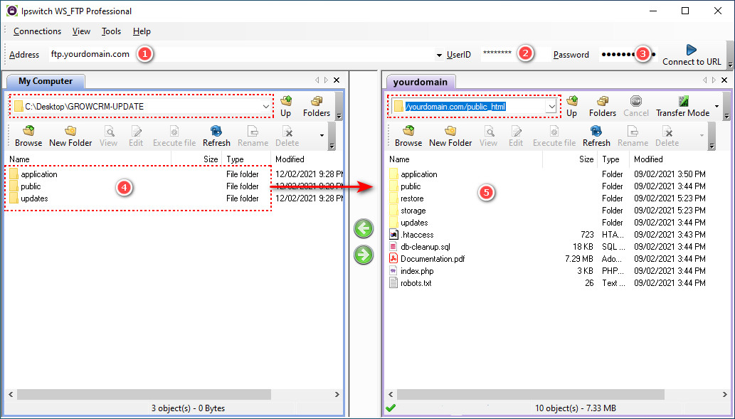Image resolution: width=735 pixels, height=419 pixels.
Task: Select robots.txt file
Action: pos(410,284)
